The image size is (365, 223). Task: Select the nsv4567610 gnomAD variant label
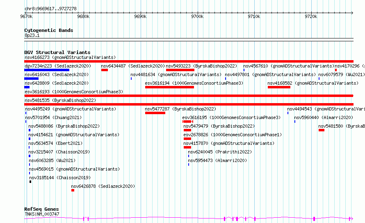289,66
